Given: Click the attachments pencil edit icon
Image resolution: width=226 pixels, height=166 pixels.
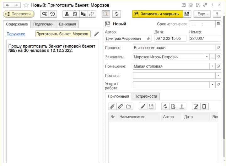Looking at the screenshot, I should tap(143, 106).
